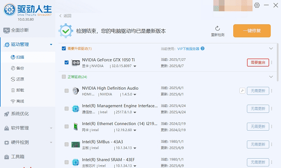Open more options for Intel Shared SRAM - 43EF

point(272,162)
